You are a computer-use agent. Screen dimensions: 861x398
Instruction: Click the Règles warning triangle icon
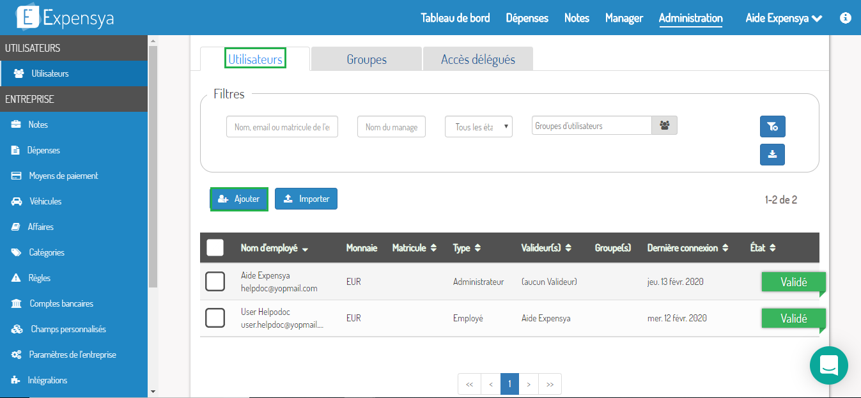(16, 278)
